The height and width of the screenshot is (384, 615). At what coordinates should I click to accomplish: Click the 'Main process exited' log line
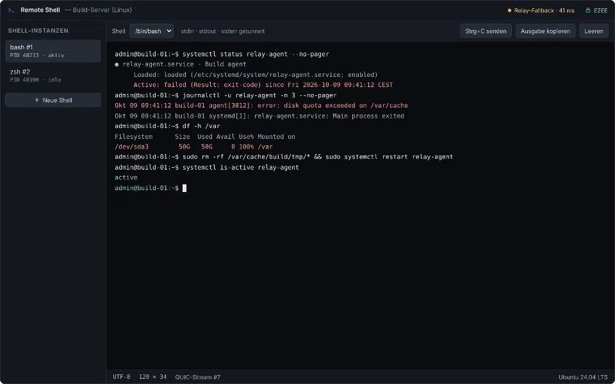pyautogui.click(x=259, y=116)
